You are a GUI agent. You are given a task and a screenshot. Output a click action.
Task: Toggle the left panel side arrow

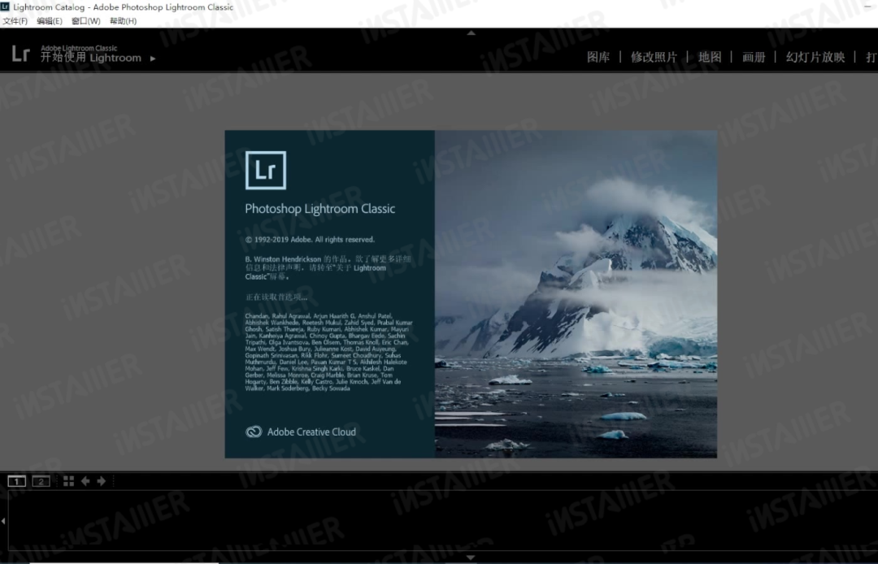coord(3,521)
